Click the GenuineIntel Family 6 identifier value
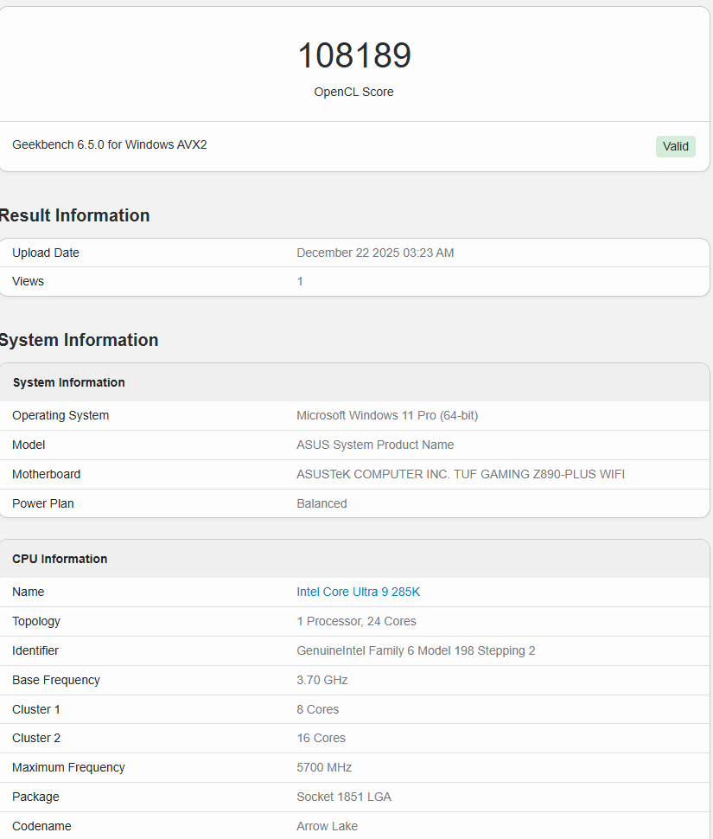This screenshot has height=839, width=713. point(416,650)
